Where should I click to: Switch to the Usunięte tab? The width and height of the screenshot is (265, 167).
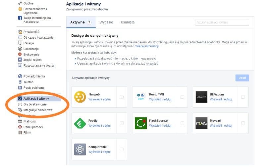(x=128, y=22)
